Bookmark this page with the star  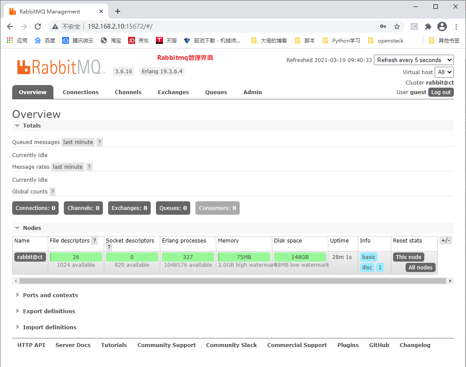[x=397, y=26]
